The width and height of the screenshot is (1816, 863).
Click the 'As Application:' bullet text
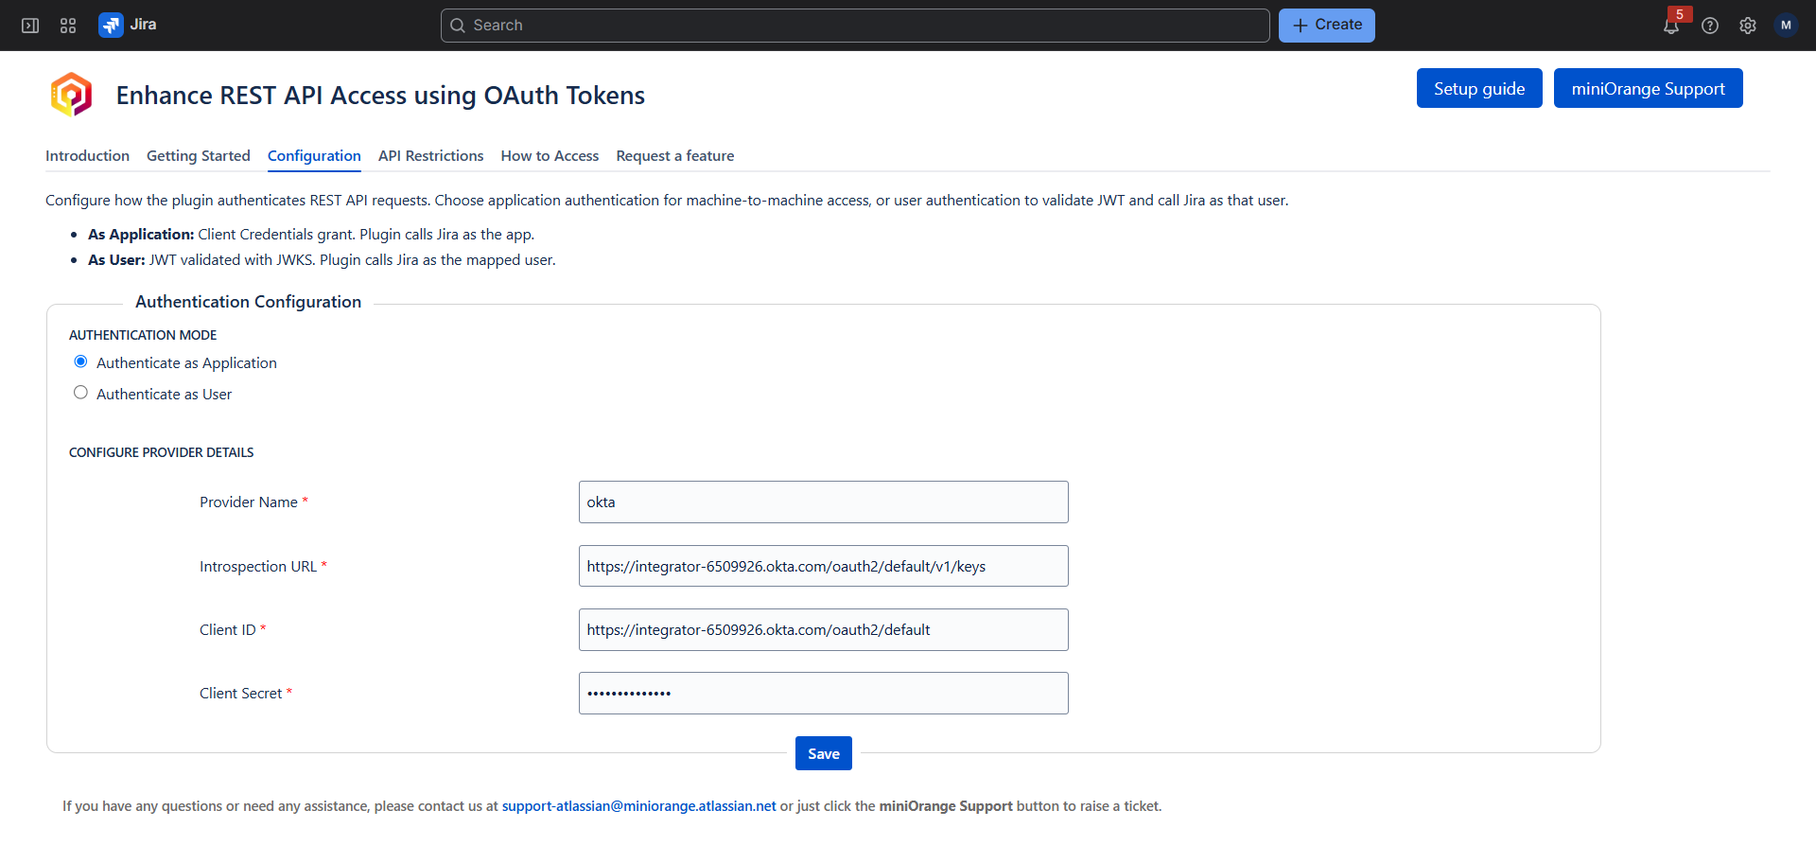tap(141, 235)
